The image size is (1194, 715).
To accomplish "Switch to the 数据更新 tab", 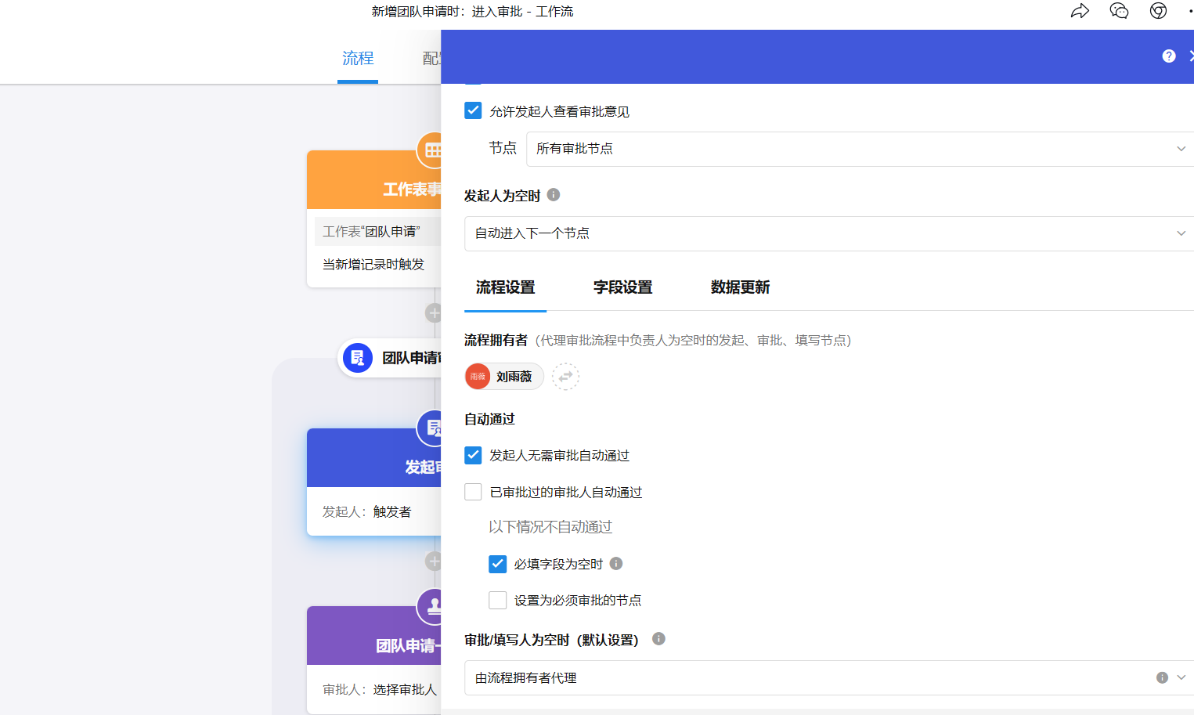I will tap(740, 287).
